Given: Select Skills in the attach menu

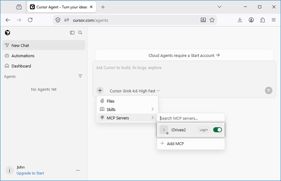Looking at the screenshot, I should [128, 109].
